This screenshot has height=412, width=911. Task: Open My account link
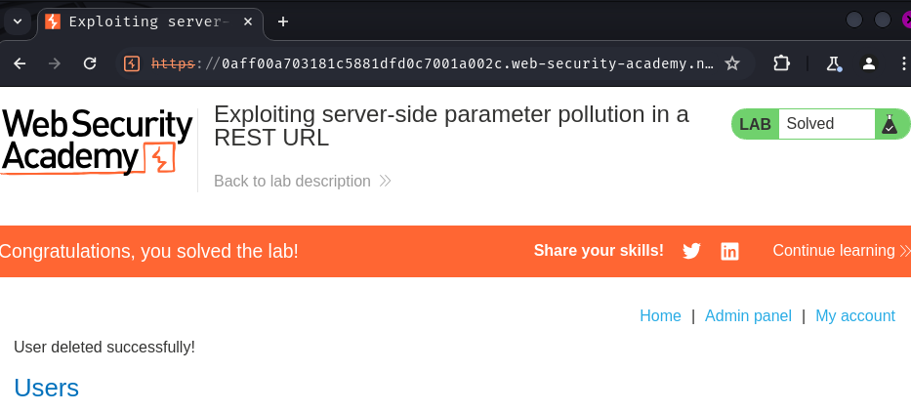point(855,315)
